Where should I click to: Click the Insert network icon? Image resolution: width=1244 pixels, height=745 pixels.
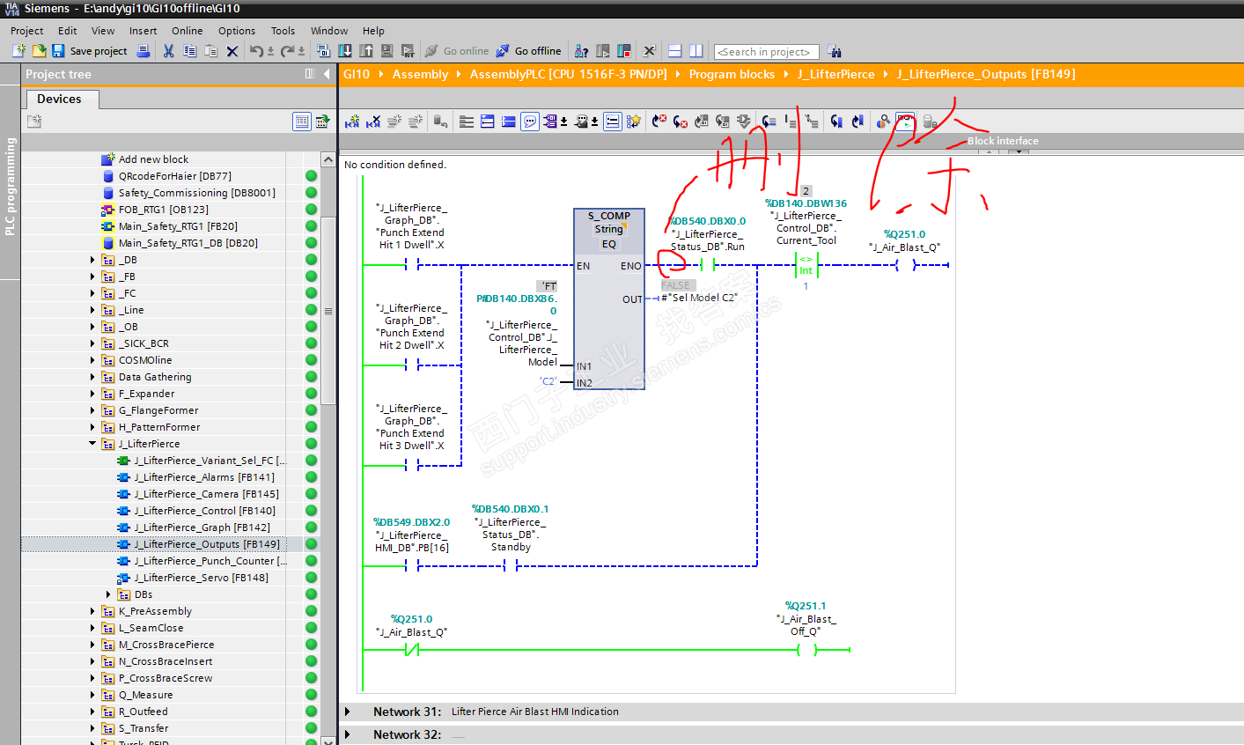(352, 122)
